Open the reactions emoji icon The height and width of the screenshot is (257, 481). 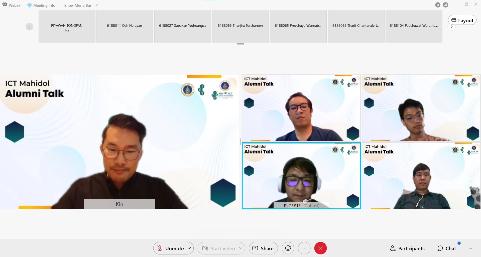click(288, 248)
